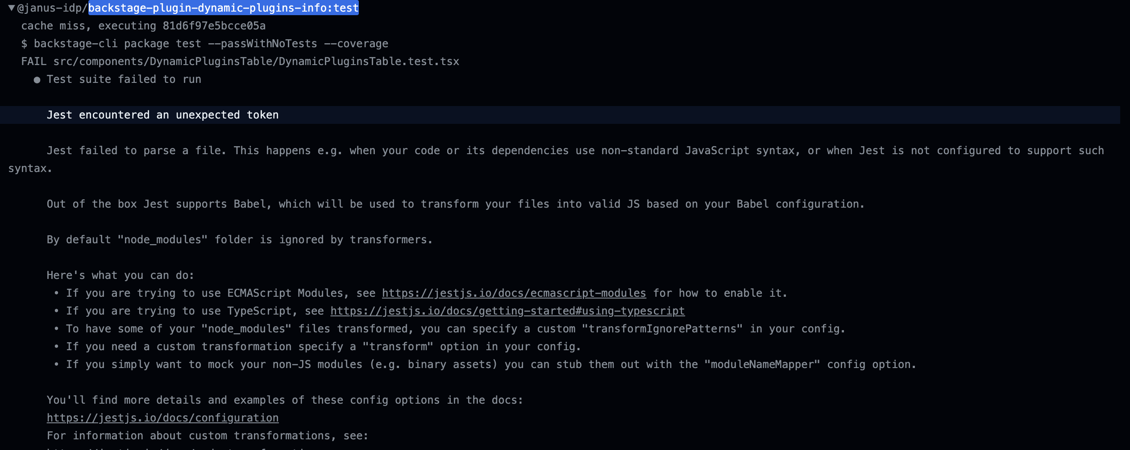Click the "moduleNameMapper" config option line
The height and width of the screenshot is (450, 1130).
click(491, 364)
